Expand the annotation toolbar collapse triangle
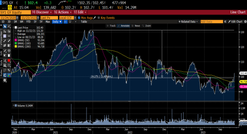 (x=1, y=25)
